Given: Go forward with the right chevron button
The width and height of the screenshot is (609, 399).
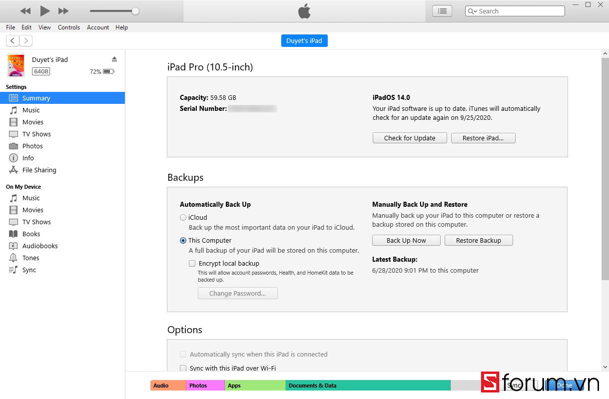Looking at the screenshot, I should [25, 41].
